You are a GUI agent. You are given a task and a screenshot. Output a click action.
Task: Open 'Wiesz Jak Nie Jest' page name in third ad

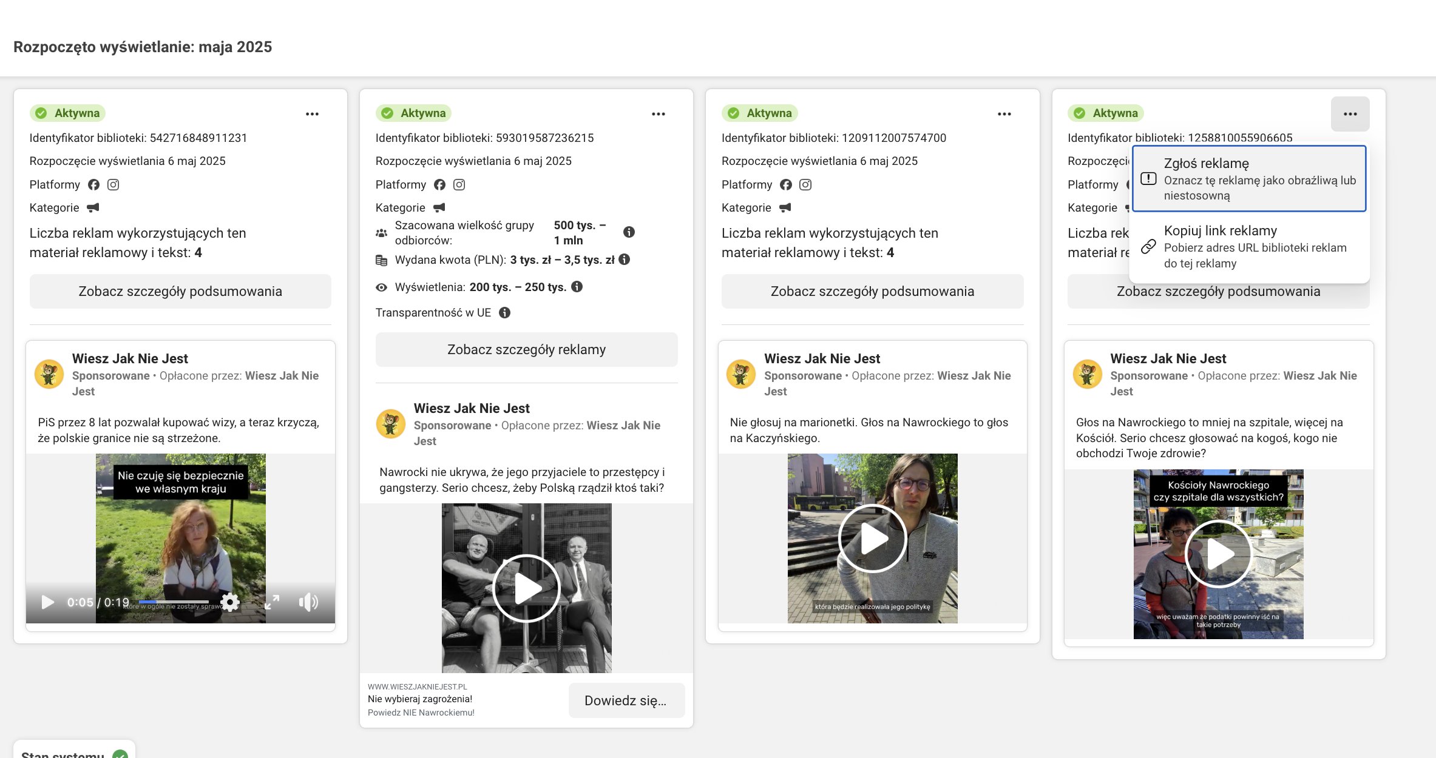822,358
